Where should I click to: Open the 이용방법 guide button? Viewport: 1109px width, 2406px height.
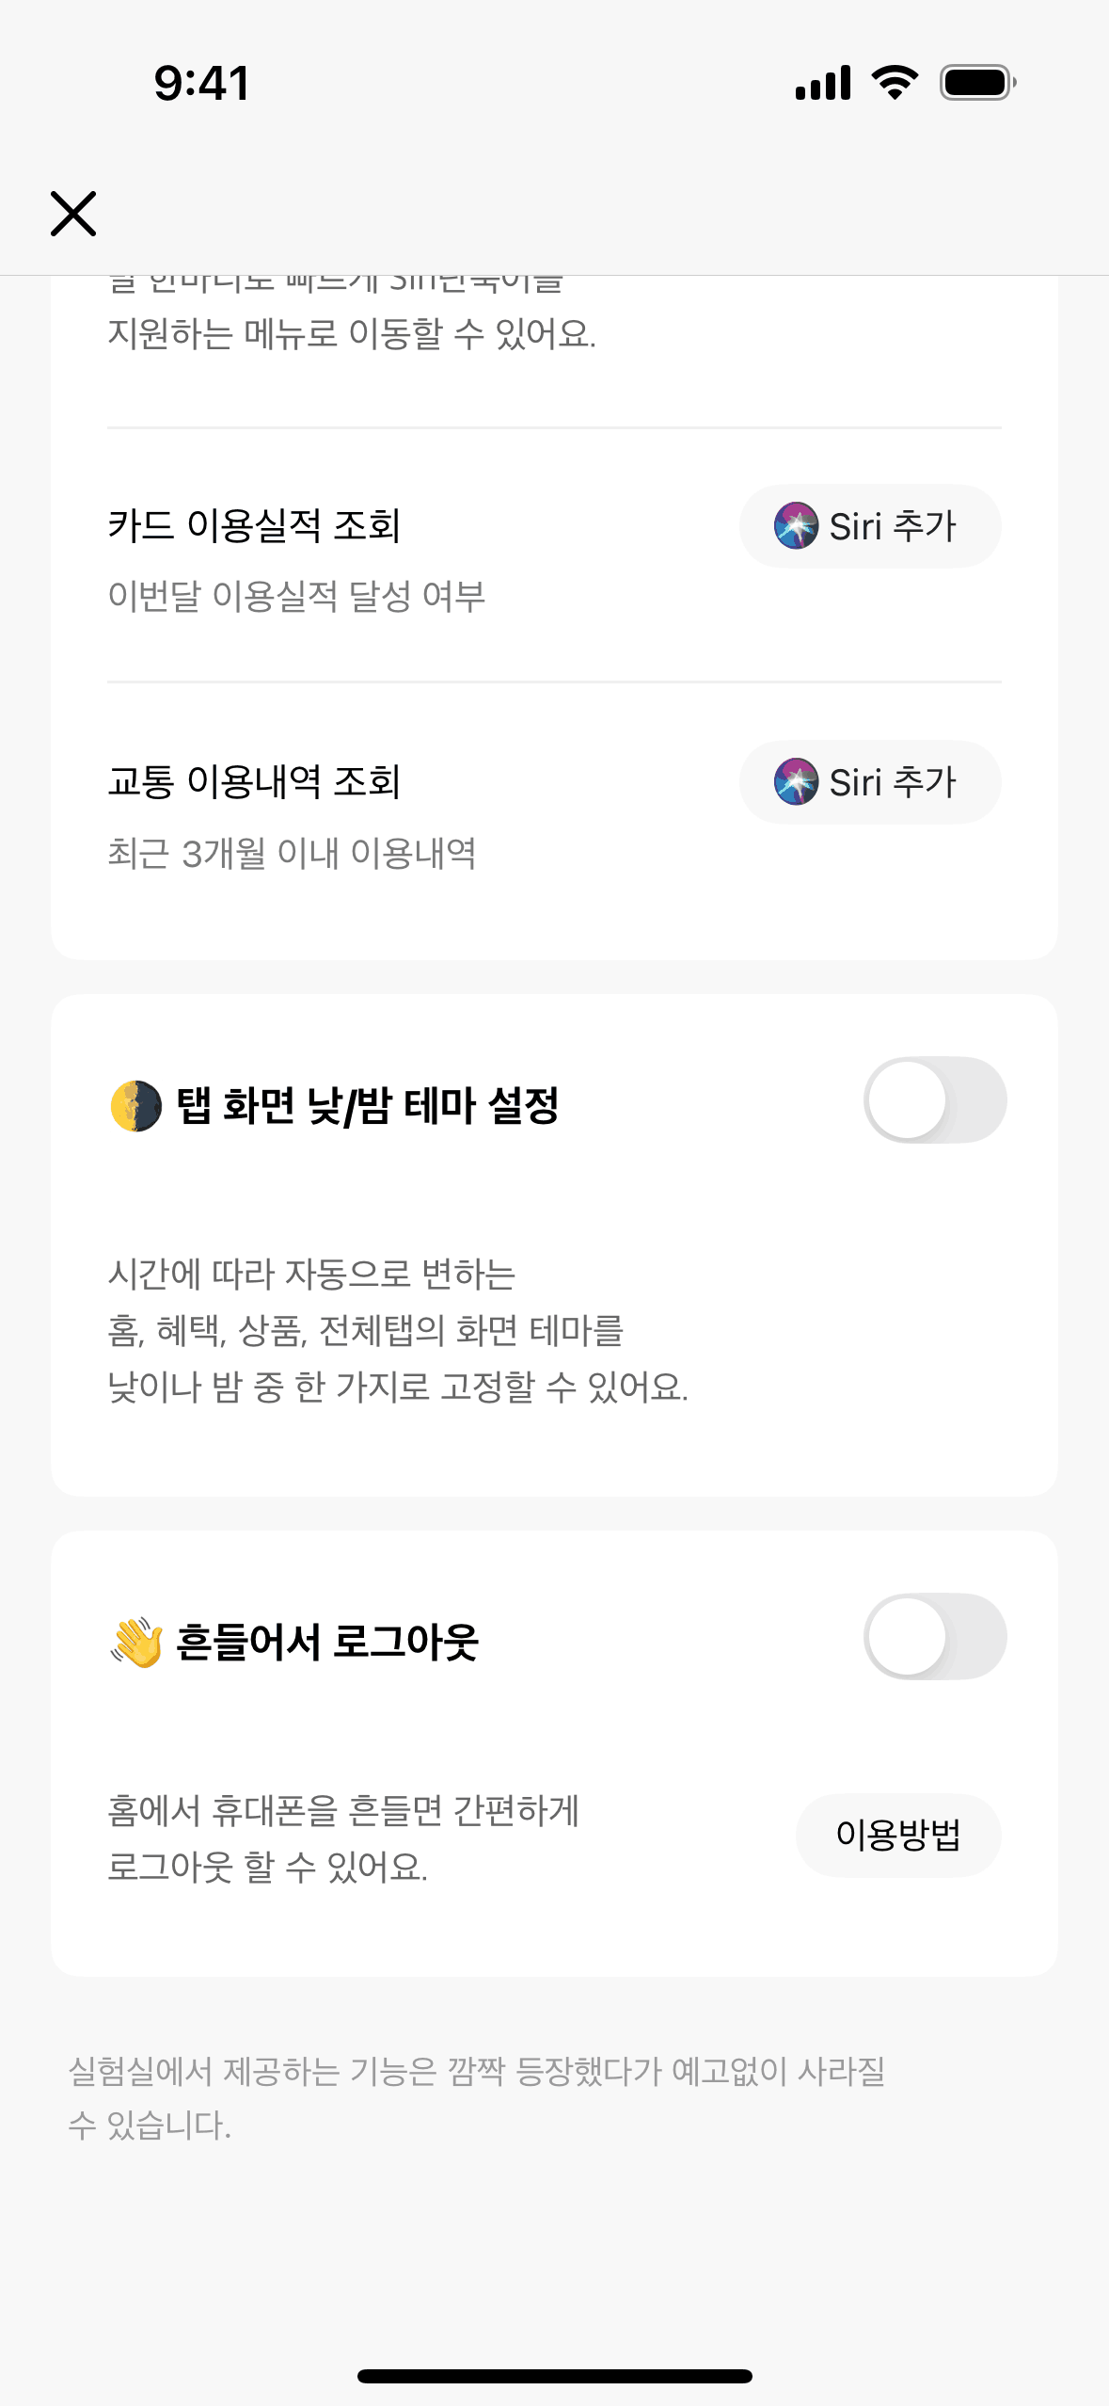898,1835
